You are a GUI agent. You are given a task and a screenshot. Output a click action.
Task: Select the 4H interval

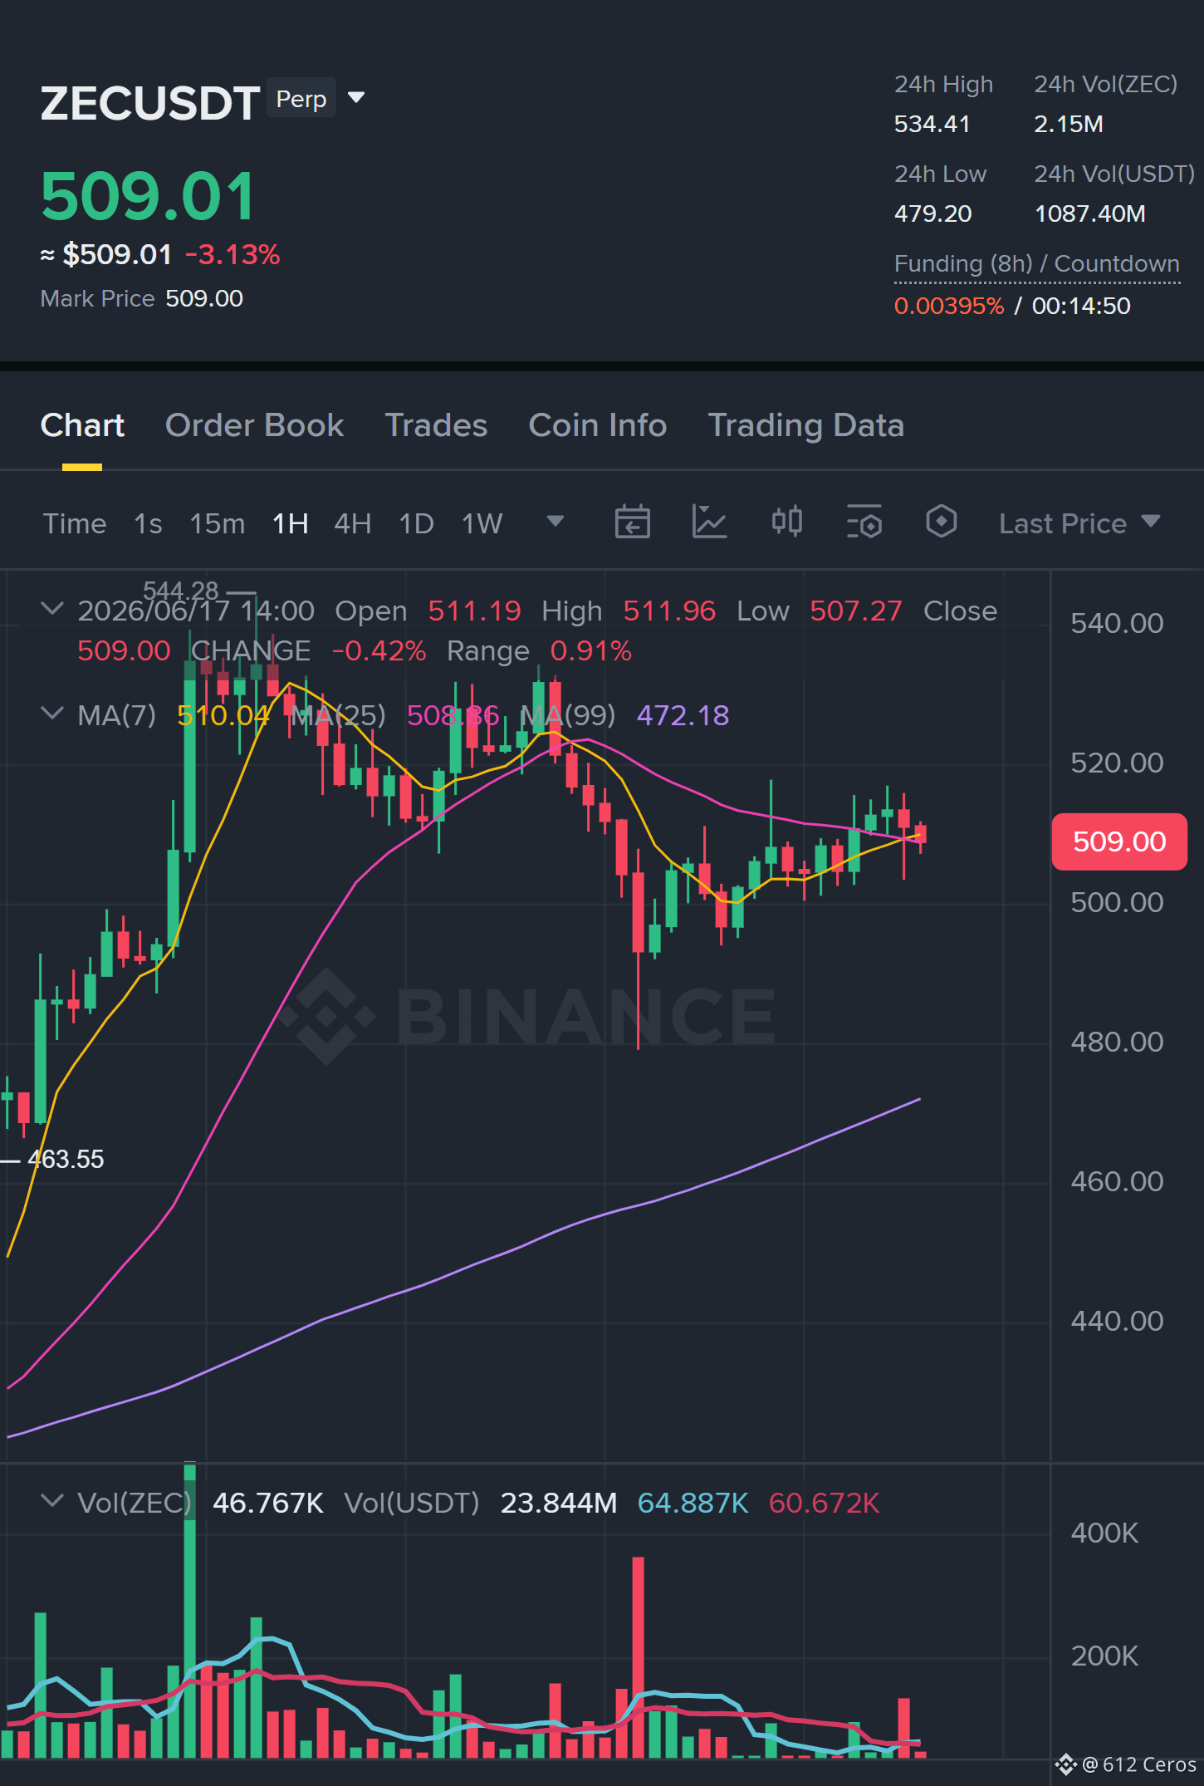point(352,523)
